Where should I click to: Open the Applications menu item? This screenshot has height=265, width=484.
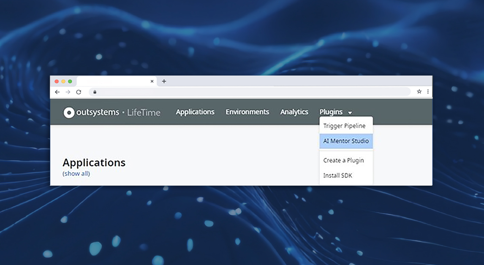click(x=195, y=112)
